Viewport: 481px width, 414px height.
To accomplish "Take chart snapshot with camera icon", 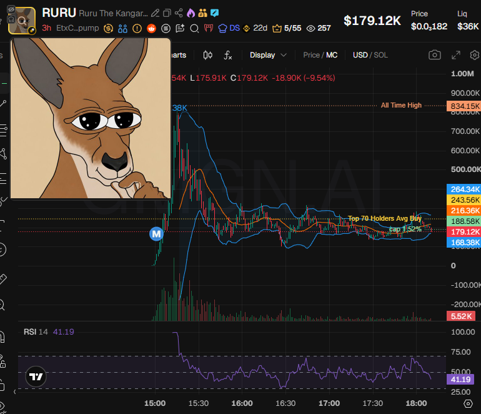I will (435, 55).
